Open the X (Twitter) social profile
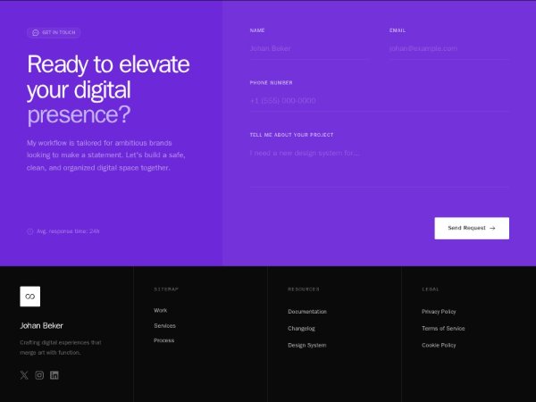Screen dimensions: 536x402 pyautogui.click(x=24, y=375)
